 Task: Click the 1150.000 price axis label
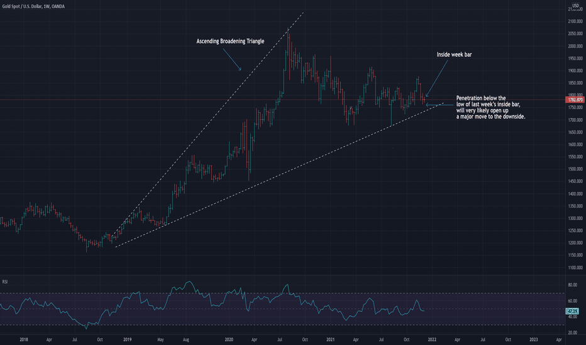click(575, 255)
